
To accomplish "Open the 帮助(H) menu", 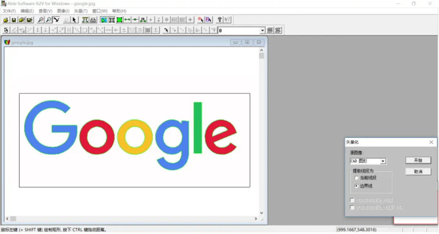I will [x=119, y=11].
